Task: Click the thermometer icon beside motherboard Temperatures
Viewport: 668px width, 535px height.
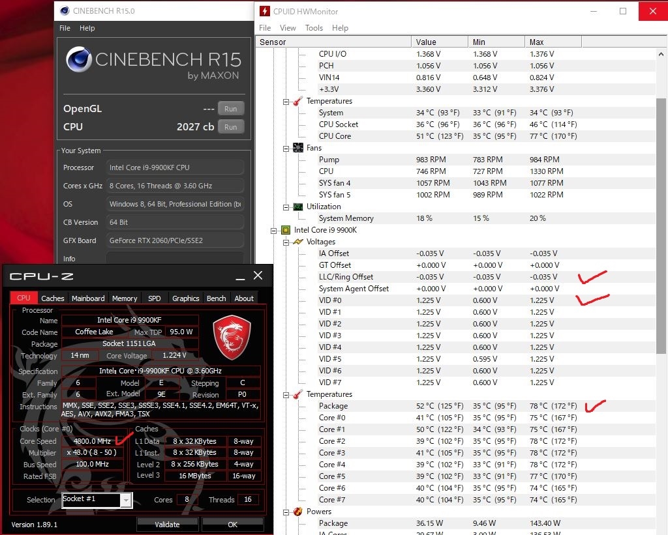Action: click(x=297, y=101)
